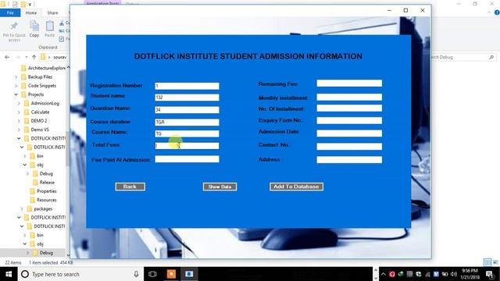Click the taskbar clock showing 9:56 PM
The height and width of the screenshot is (281, 500).
(470, 274)
